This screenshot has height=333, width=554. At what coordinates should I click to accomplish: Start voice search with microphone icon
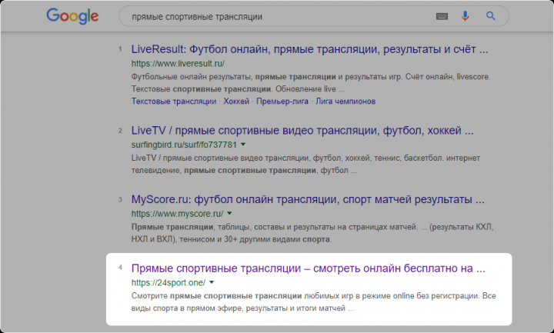[x=465, y=16]
